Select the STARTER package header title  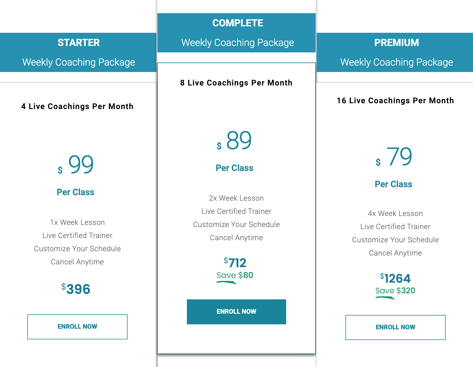[x=79, y=43]
